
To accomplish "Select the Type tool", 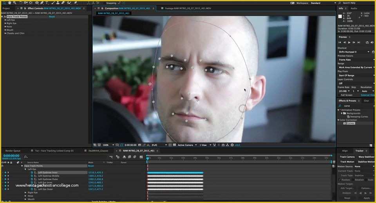I will click(47, 3).
